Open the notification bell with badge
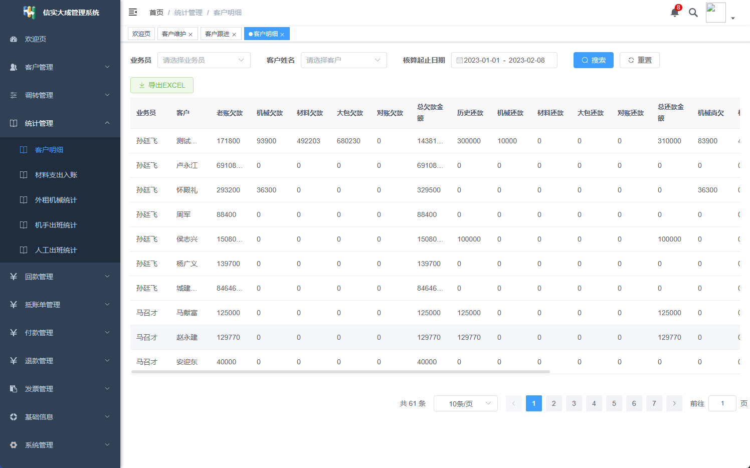Image resolution: width=750 pixels, height=468 pixels. pos(675,13)
